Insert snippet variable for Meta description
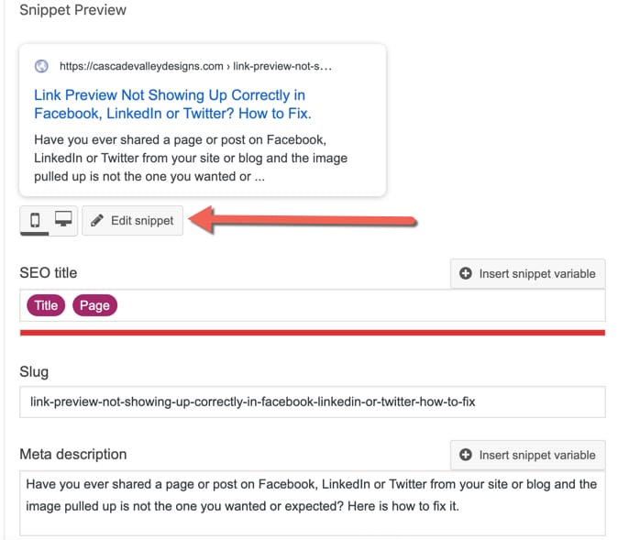This screenshot has width=629, height=540. pos(528,455)
